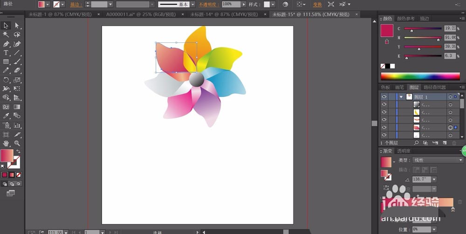Set paint mode to Color button
Screen dimensions: 466x234
click(x=5, y=175)
